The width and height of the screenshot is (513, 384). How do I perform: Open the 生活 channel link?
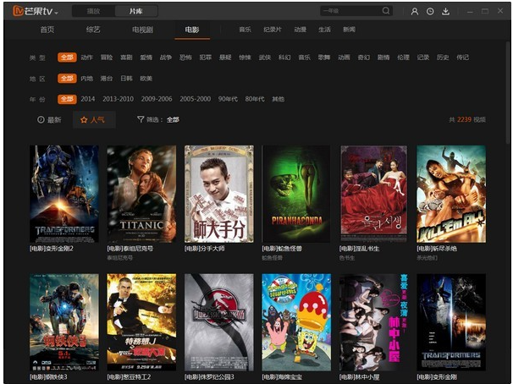[324, 30]
